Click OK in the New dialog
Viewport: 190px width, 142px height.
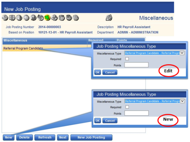[98, 121]
